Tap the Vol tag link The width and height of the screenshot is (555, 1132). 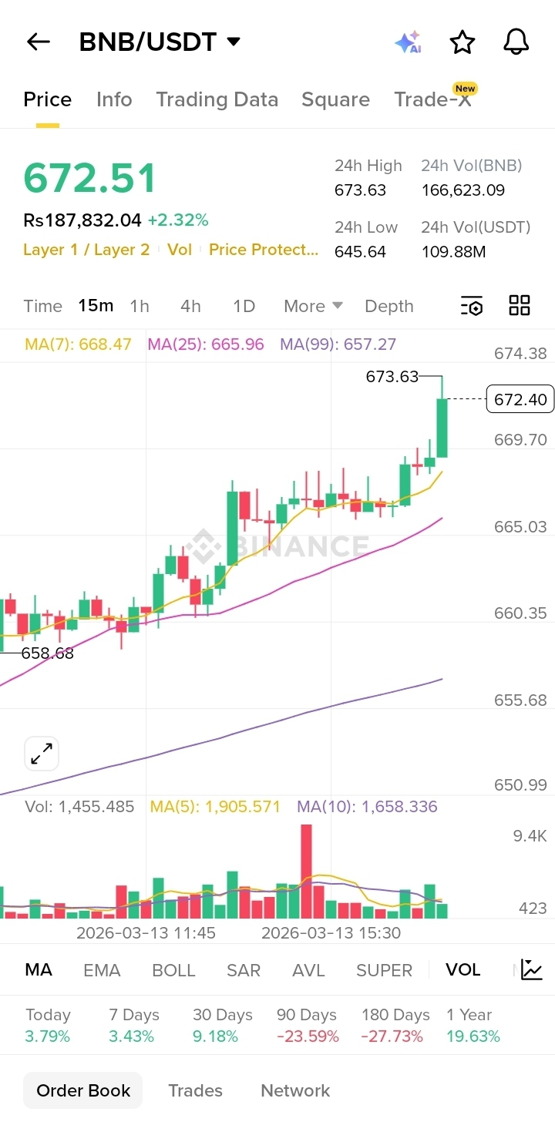click(180, 250)
